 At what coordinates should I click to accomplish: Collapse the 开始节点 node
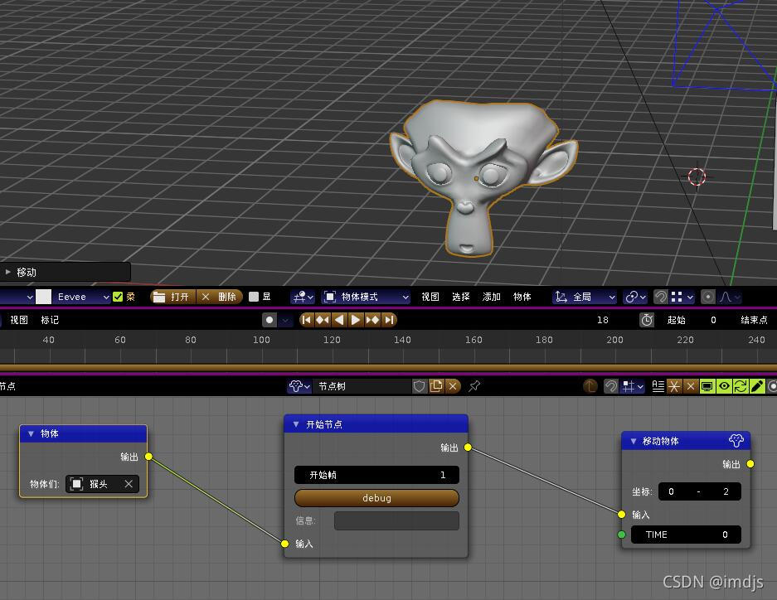296,424
